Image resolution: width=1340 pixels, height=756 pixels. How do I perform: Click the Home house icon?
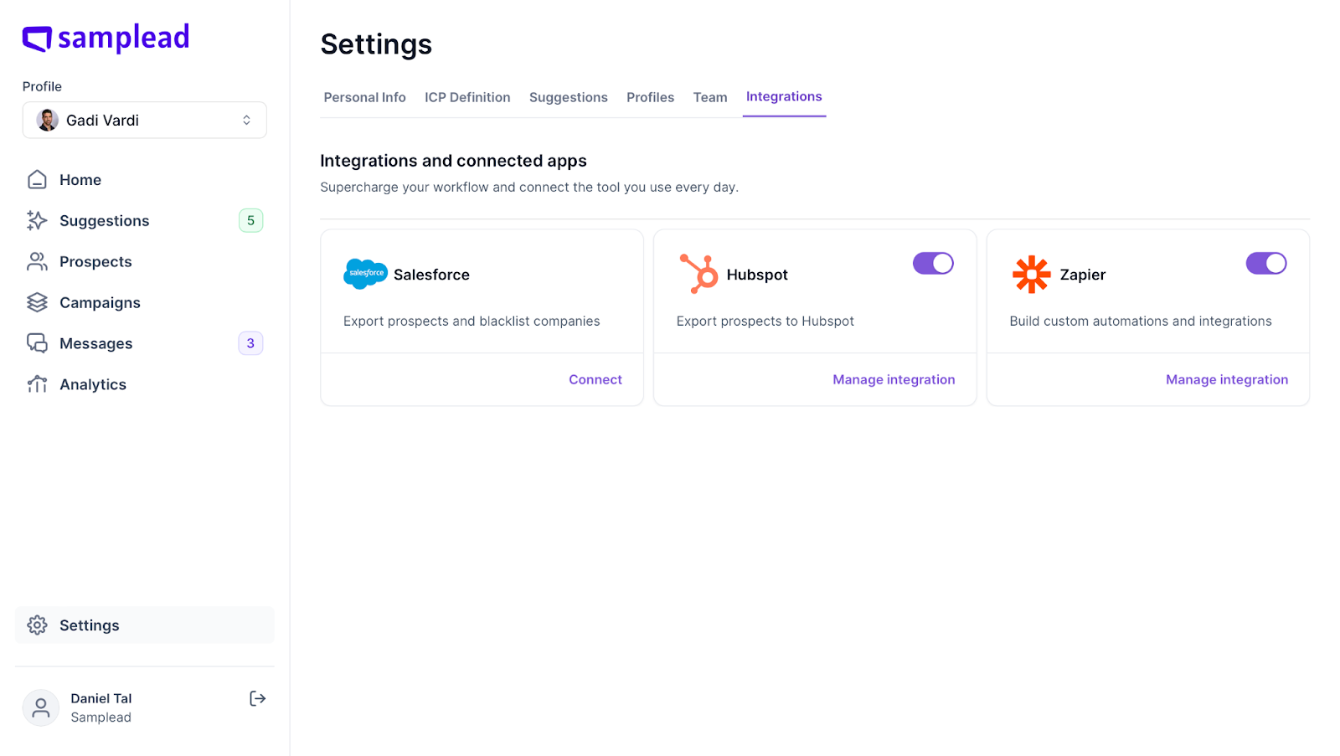tap(37, 179)
